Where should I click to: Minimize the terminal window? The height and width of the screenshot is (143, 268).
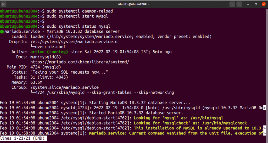point(248,4)
